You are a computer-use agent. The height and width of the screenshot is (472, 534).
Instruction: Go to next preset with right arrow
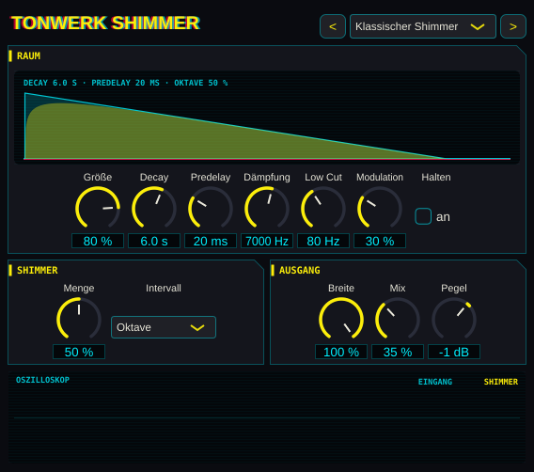[x=513, y=26]
